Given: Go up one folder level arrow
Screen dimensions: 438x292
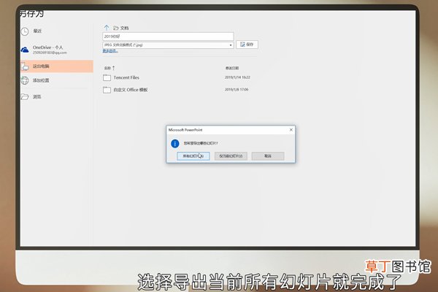Looking at the screenshot, I should click(x=107, y=28).
